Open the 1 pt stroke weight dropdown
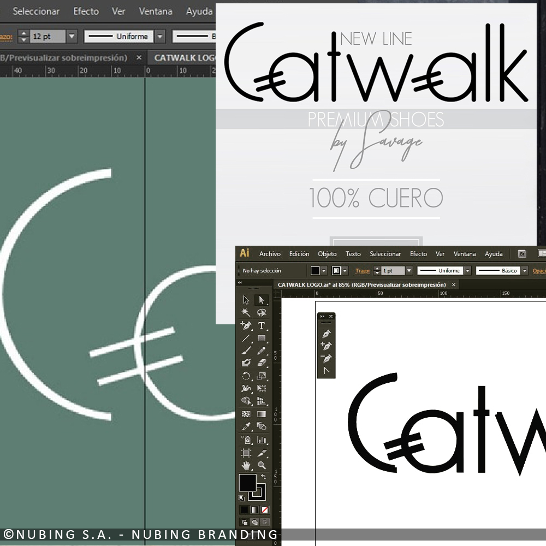Viewport: 546px width, 546px height. click(409, 271)
